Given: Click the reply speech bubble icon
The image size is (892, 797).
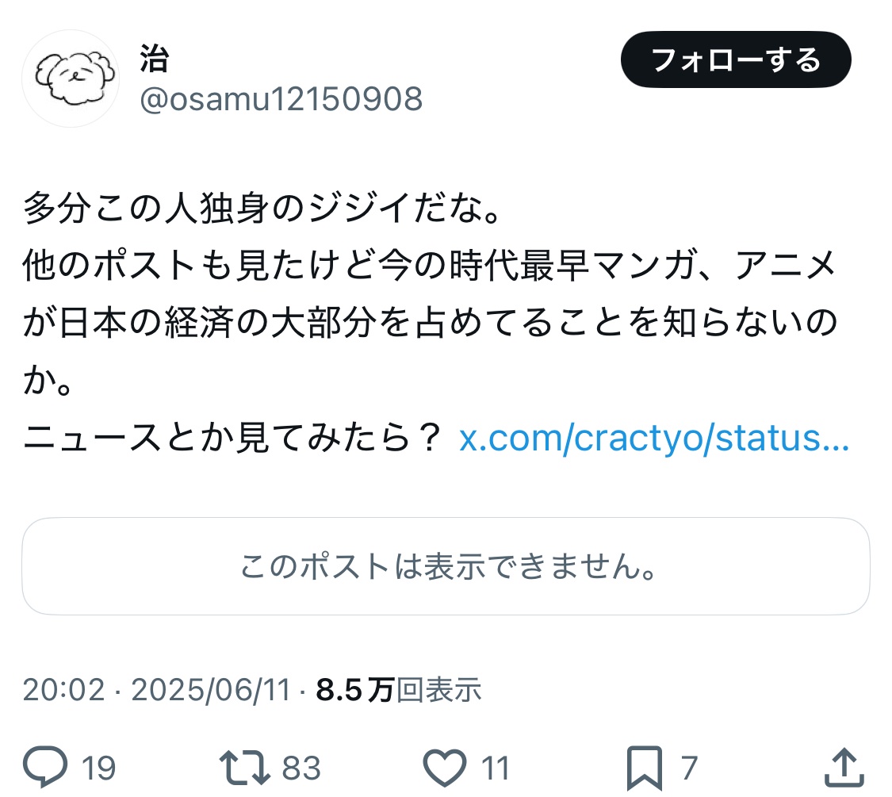Looking at the screenshot, I should pyautogui.click(x=45, y=767).
